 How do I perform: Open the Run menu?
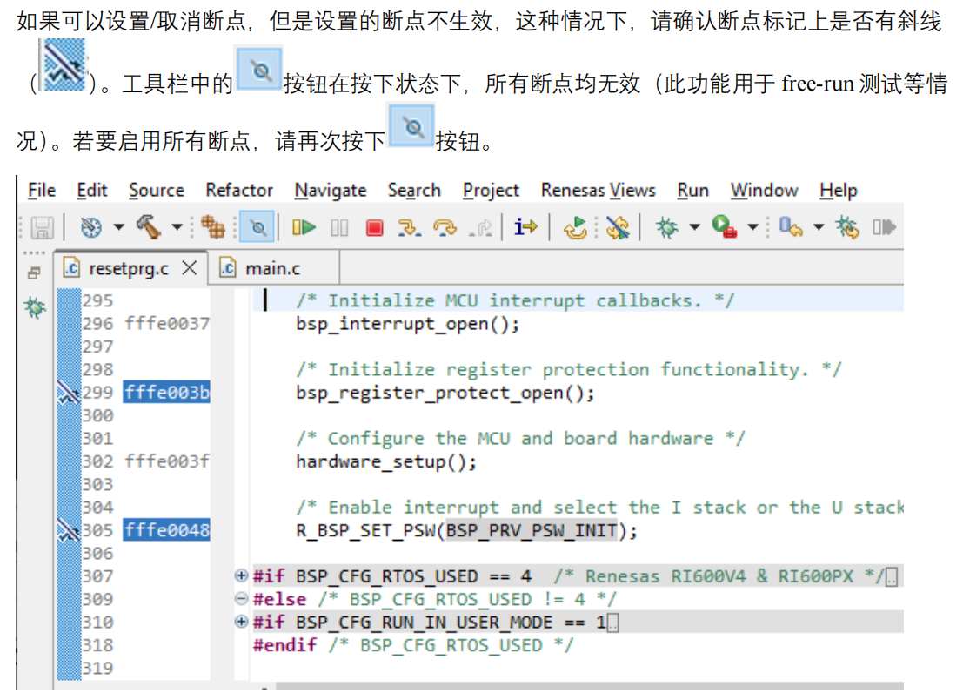pyautogui.click(x=692, y=191)
